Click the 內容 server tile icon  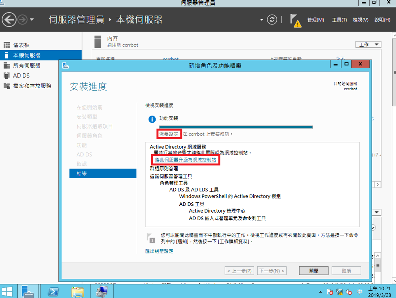[x=97, y=41]
